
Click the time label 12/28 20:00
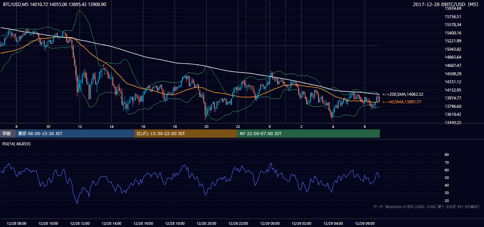(206, 224)
